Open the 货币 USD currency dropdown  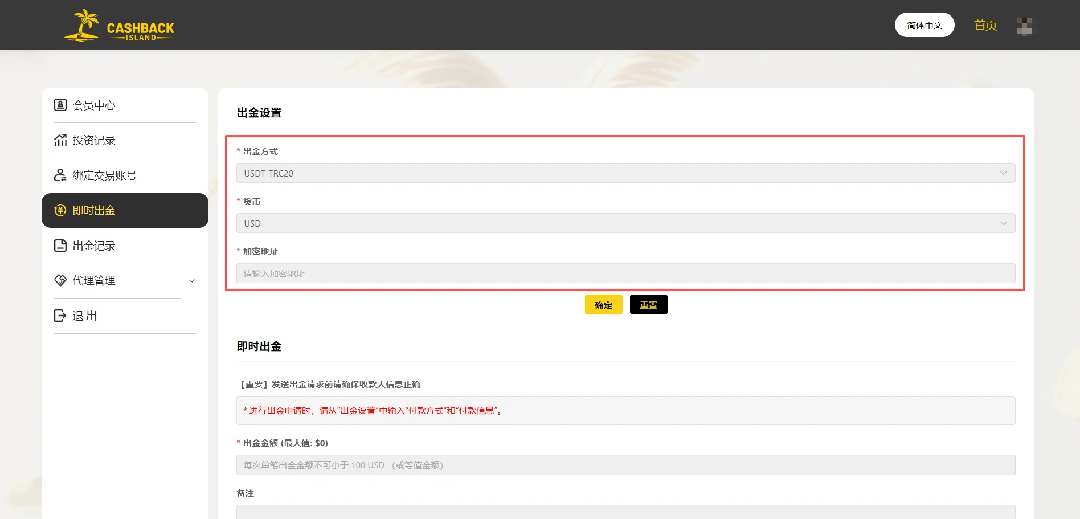coord(625,223)
